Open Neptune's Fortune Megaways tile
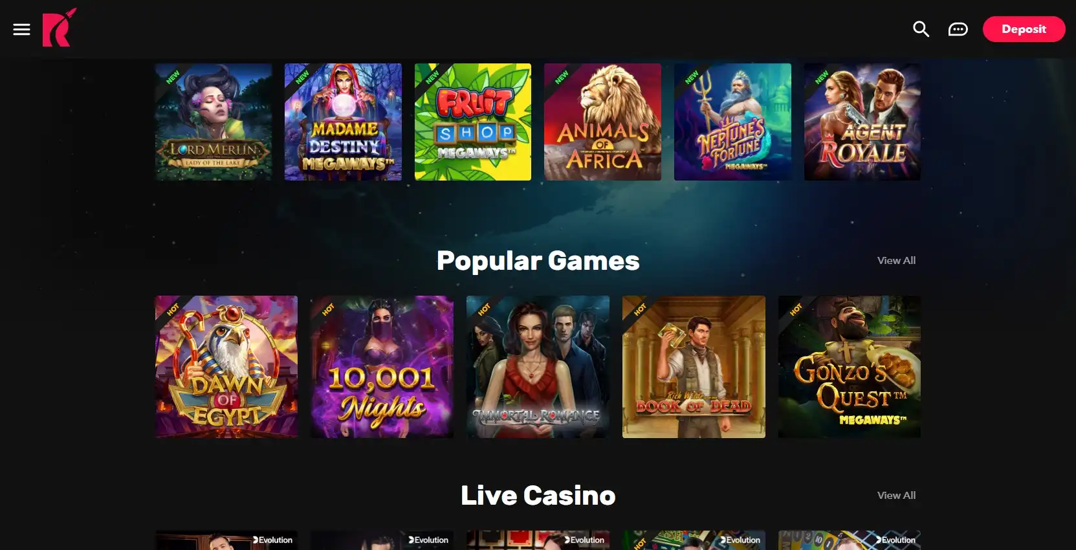The height and width of the screenshot is (550, 1076). (732, 122)
